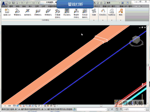Select the 灯具插座转化 tool

[x=57, y=13]
